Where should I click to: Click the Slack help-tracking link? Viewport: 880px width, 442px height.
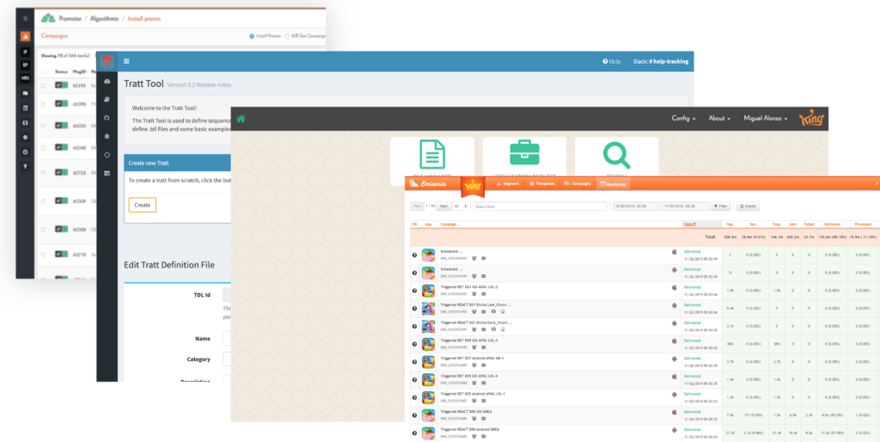click(660, 61)
